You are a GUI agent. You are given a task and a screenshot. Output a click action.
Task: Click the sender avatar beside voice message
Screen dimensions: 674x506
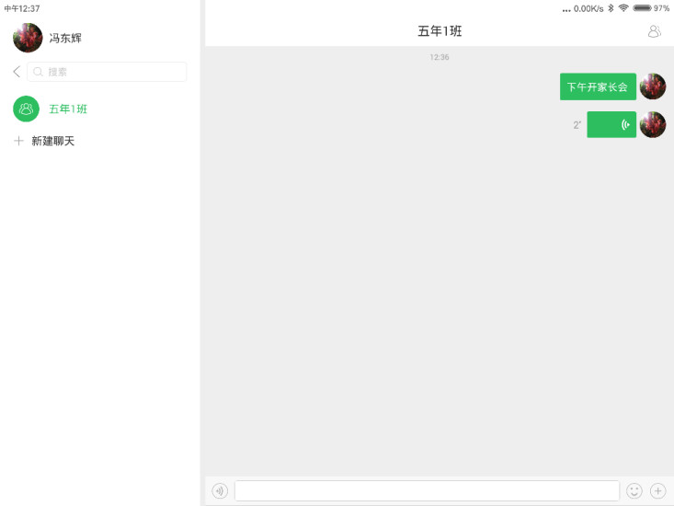[x=653, y=125]
